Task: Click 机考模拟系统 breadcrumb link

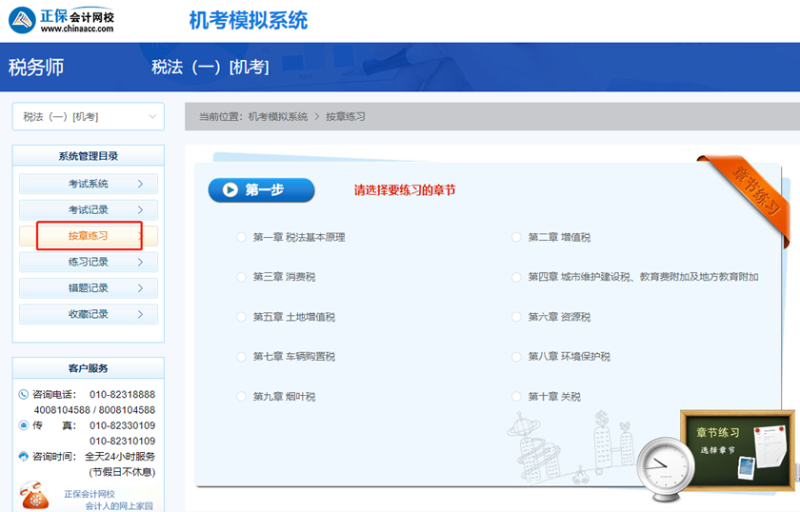Action: [x=277, y=117]
